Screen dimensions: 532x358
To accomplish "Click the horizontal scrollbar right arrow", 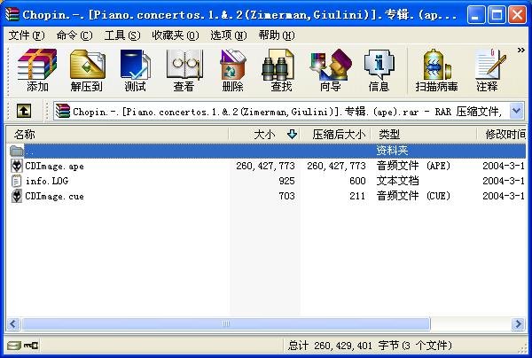I will [518, 323].
